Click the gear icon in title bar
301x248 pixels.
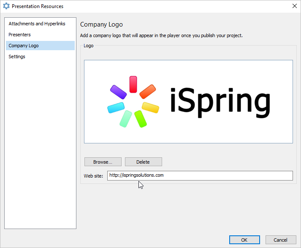click(6, 6)
